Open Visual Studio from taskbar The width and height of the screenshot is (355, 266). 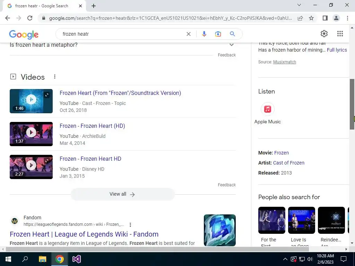coord(77,259)
